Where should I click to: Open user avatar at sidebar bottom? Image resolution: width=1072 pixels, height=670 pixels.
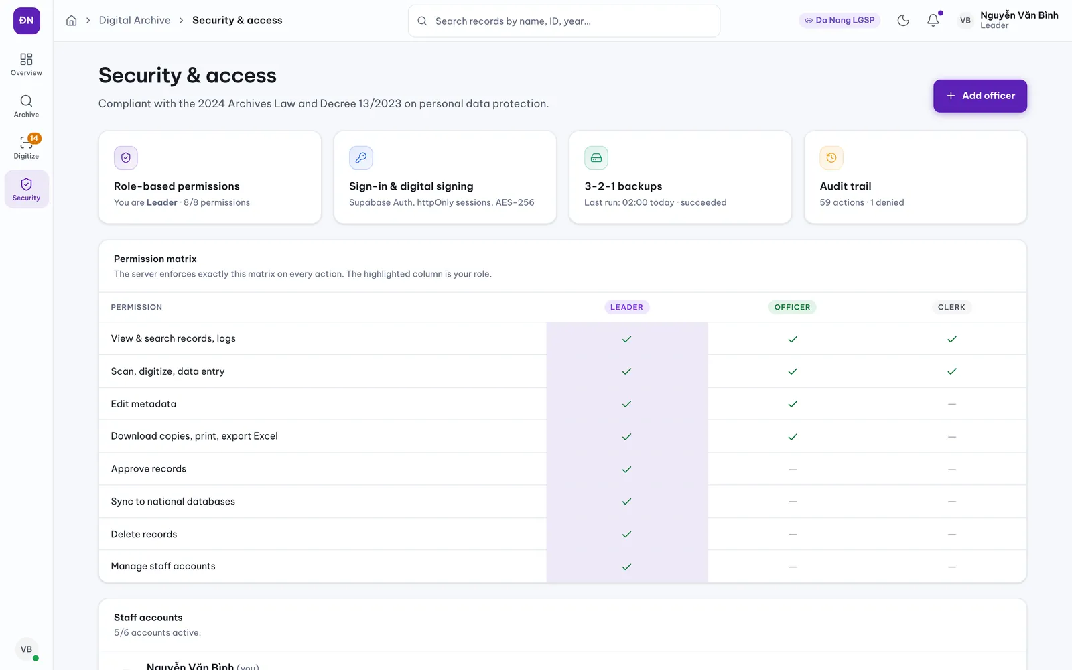point(26,649)
